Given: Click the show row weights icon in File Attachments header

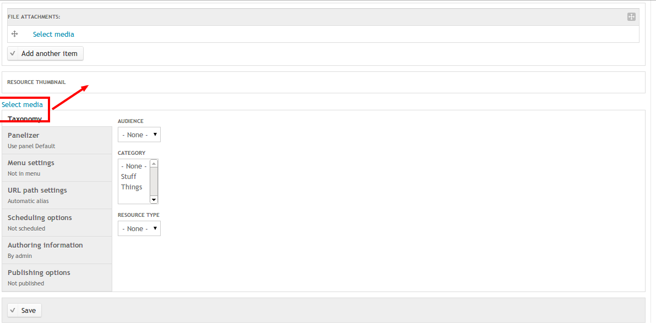Looking at the screenshot, I should tap(631, 16).
